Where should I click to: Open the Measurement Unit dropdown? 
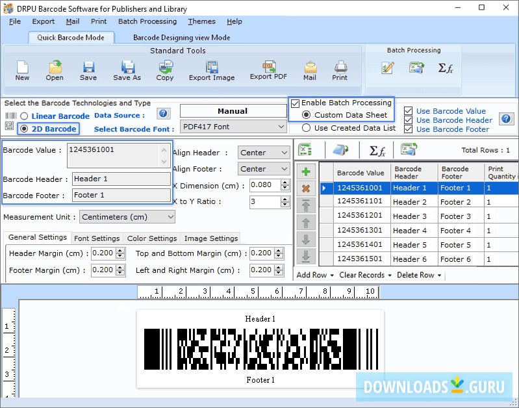[x=127, y=217]
